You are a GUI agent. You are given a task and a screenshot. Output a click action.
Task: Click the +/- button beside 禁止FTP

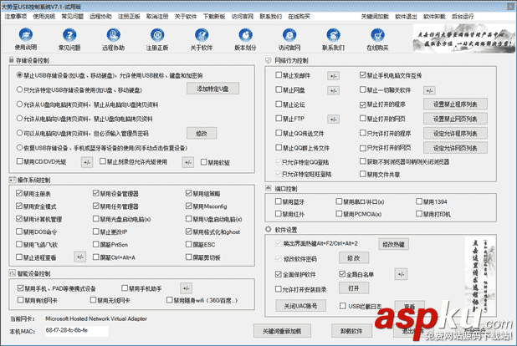pyautogui.click(x=333, y=120)
